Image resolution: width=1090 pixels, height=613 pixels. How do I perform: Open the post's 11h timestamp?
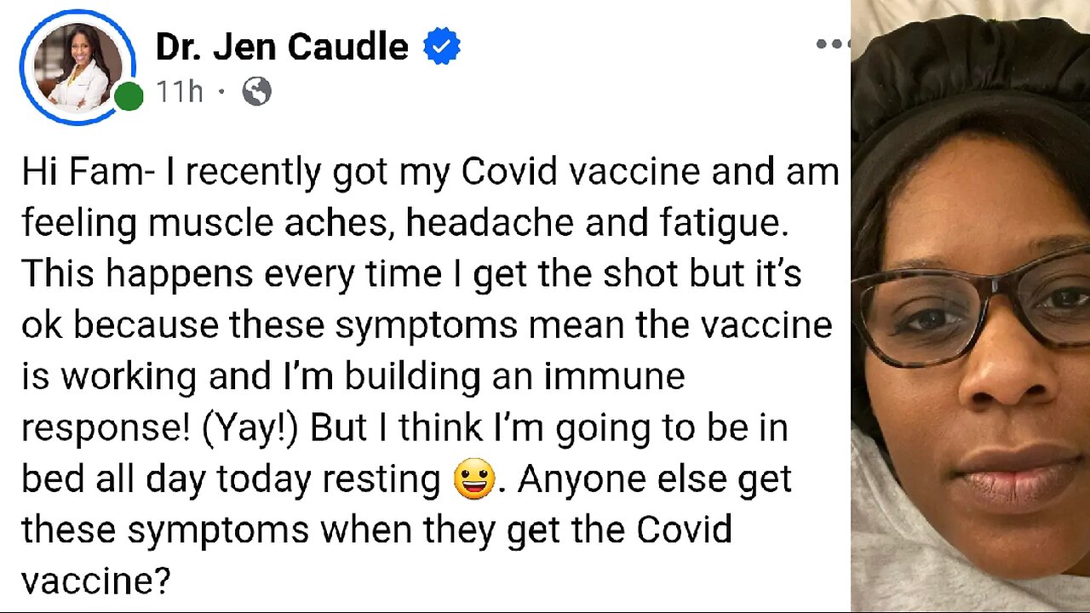(x=179, y=91)
